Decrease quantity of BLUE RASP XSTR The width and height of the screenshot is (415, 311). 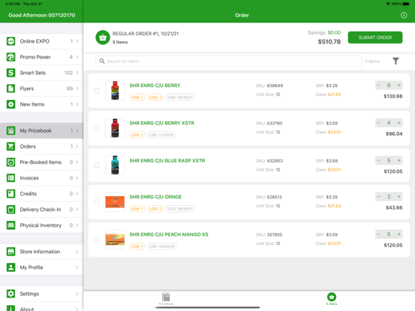pyautogui.click(x=378, y=160)
